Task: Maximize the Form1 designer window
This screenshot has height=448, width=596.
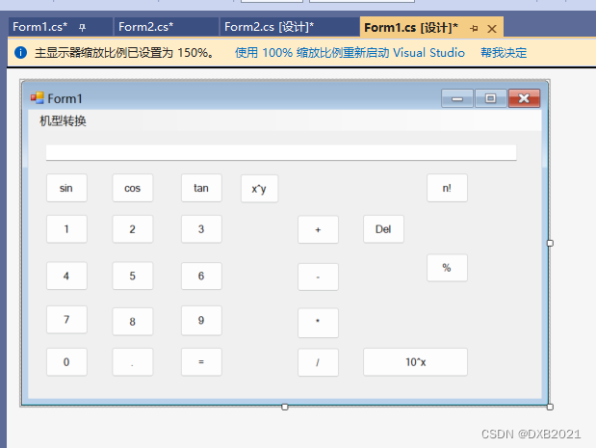Action: click(x=490, y=98)
